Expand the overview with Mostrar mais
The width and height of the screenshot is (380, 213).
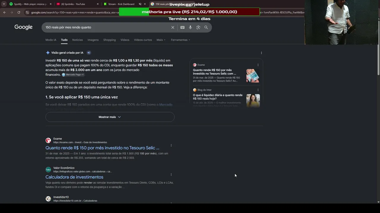(110, 117)
